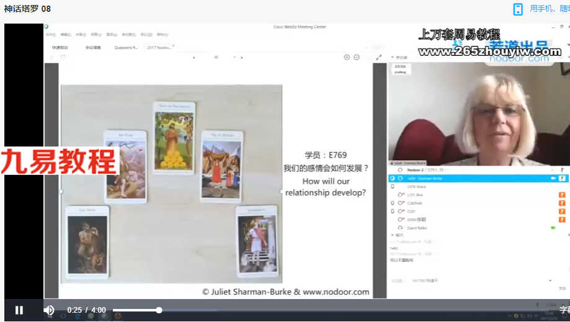Click the orange icon in the C531 row
Image resolution: width=570 pixels, height=322 pixels.
click(x=562, y=211)
